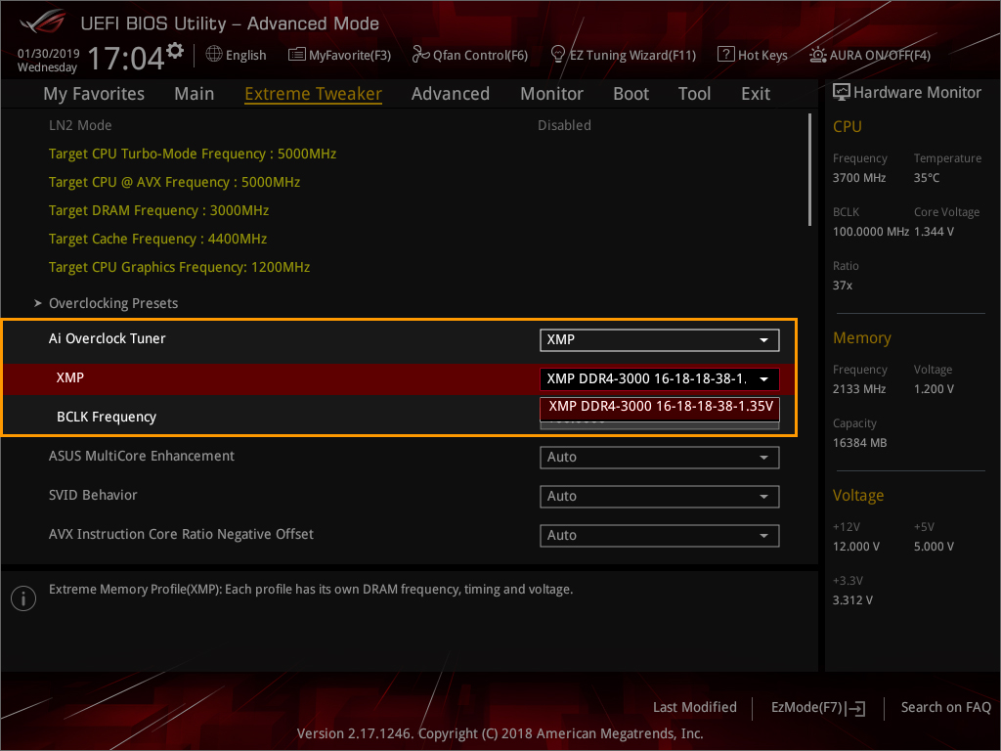Image resolution: width=1001 pixels, height=751 pixels.
Task: Click the Hardware Monitor screen icon
Action: (x=842, y=93)
